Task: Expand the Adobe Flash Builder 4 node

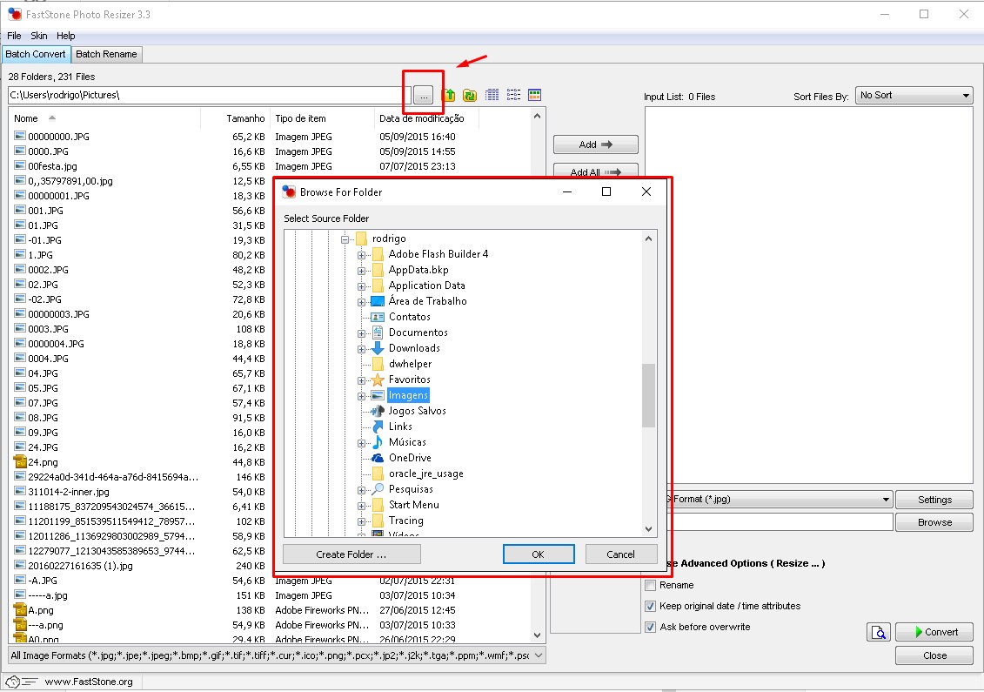Action: click(361, 254)
